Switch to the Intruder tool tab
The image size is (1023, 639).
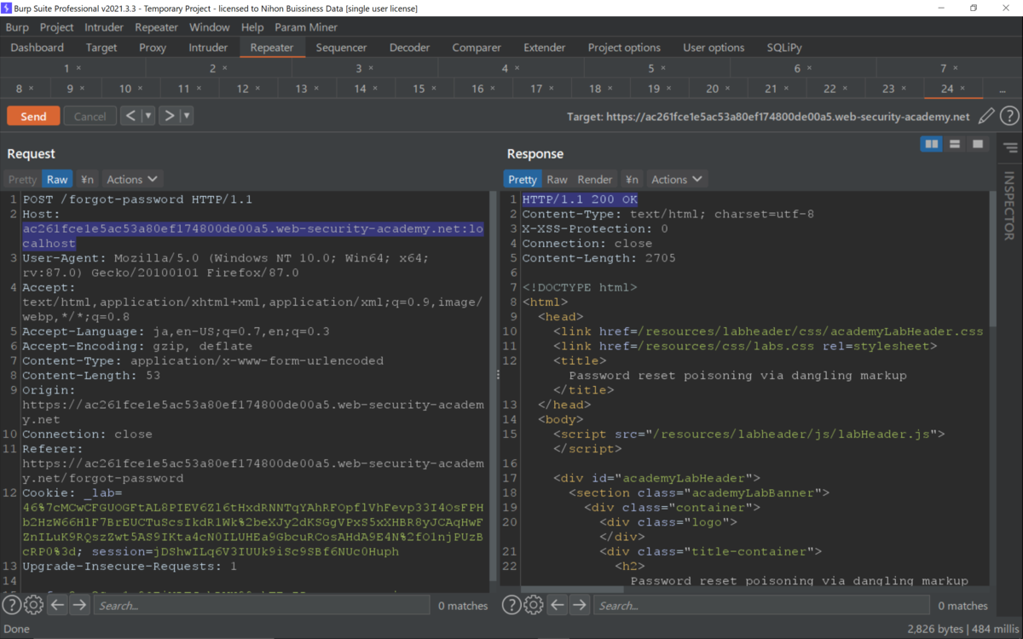[x=208, y=48]
